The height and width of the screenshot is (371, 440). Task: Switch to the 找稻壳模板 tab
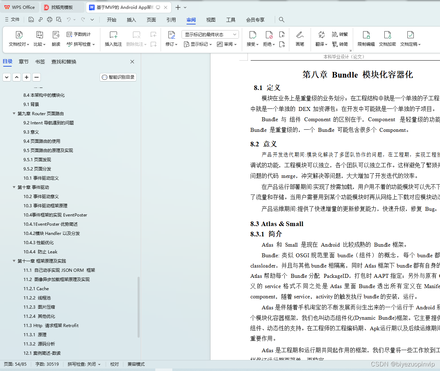coord(62,7)
